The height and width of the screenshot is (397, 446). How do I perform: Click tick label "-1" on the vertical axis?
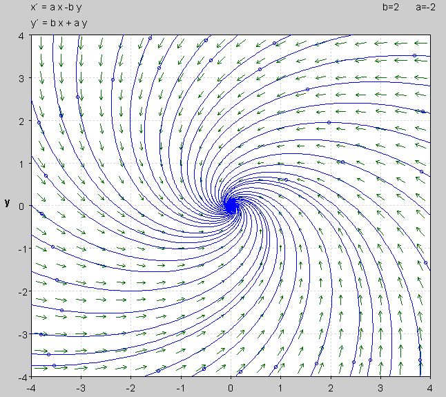(x=21, y=249)
